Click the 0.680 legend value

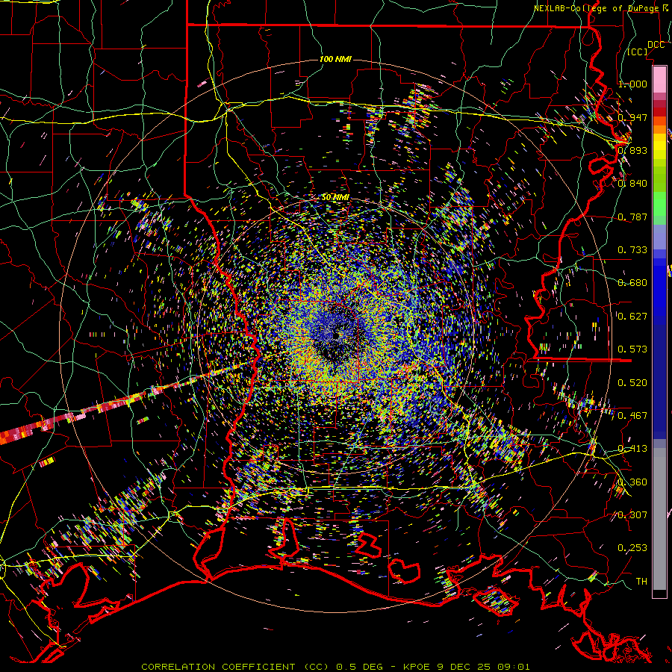632,282
